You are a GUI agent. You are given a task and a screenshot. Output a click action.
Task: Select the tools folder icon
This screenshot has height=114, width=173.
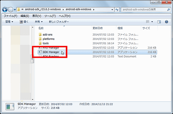(40, 43)
